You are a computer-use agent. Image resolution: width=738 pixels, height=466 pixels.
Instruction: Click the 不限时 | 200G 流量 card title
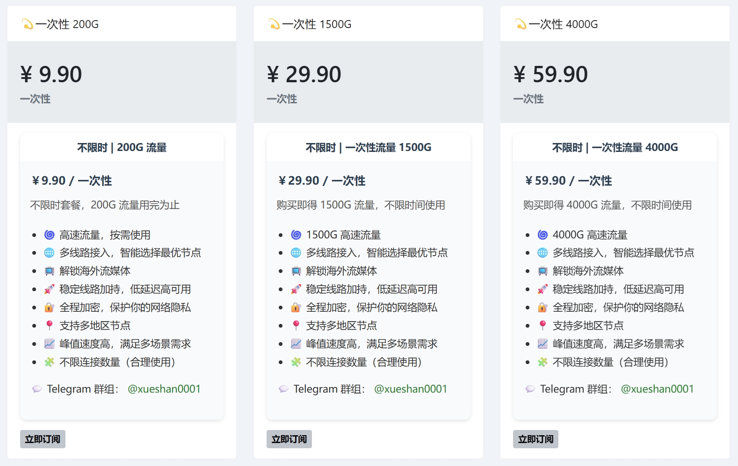coord(122,148)
